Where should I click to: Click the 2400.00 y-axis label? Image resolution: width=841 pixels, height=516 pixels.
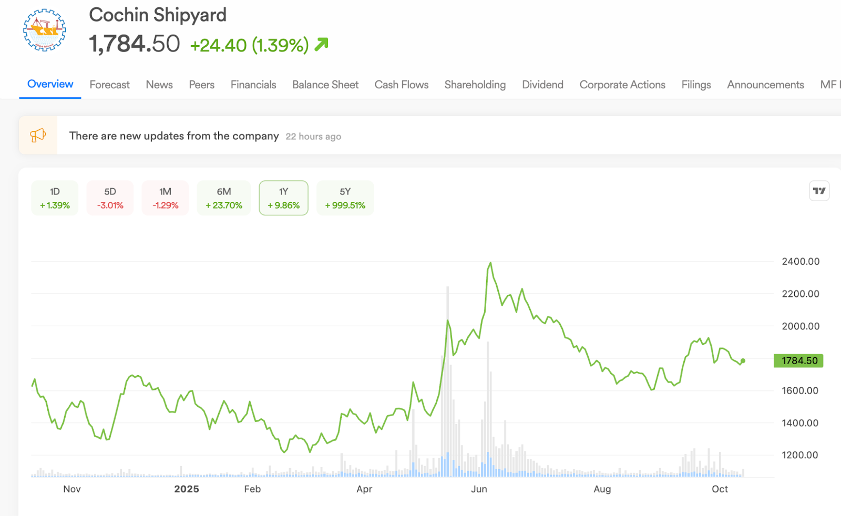(x=801, y=261)
